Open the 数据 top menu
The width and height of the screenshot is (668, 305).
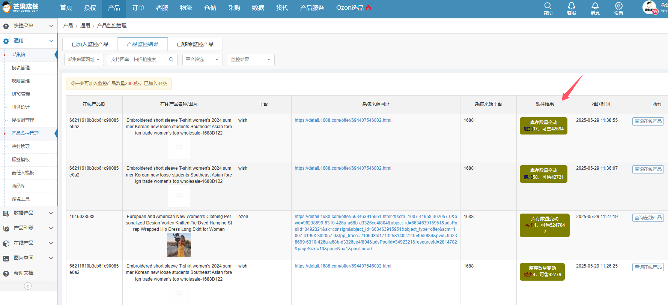pyautogui.click(x=258, y=8)
